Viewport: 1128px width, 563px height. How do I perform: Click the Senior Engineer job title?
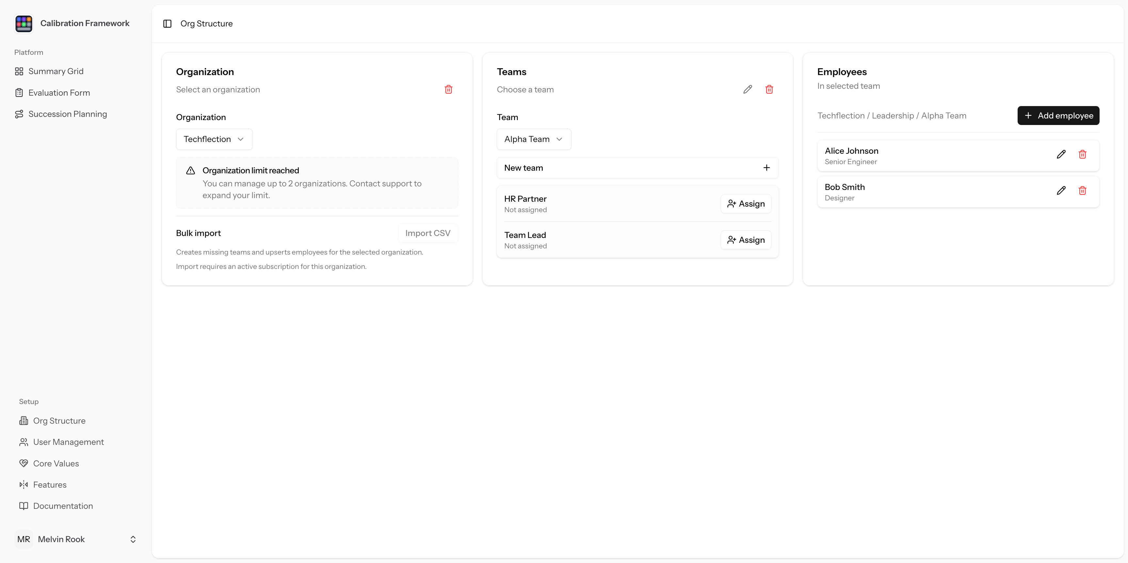point(851,162)
